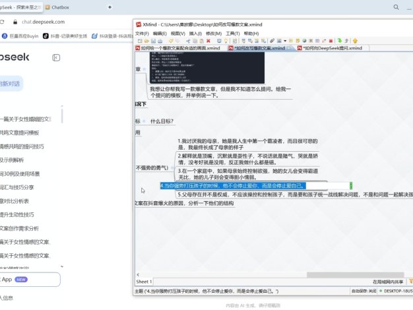Image resolution: width=413 pixels, height=310 pixels.
Task: Click the Copy icon in XMind toolbar
Action: (x=195, y=41)
